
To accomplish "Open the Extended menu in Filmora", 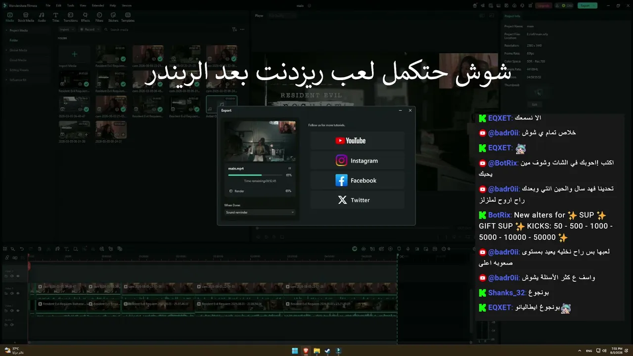I will pos(98,5).
